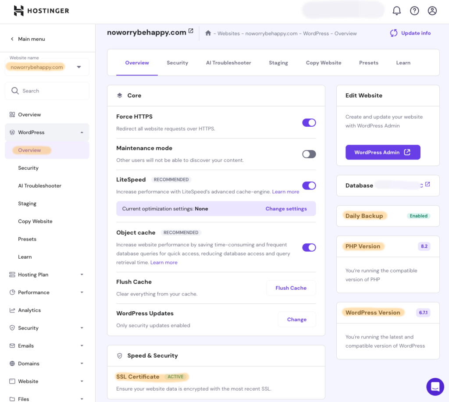This screenshot has width=449, height=402.
Task: Open the user account profile icon
Action: [x=432, y=11]
